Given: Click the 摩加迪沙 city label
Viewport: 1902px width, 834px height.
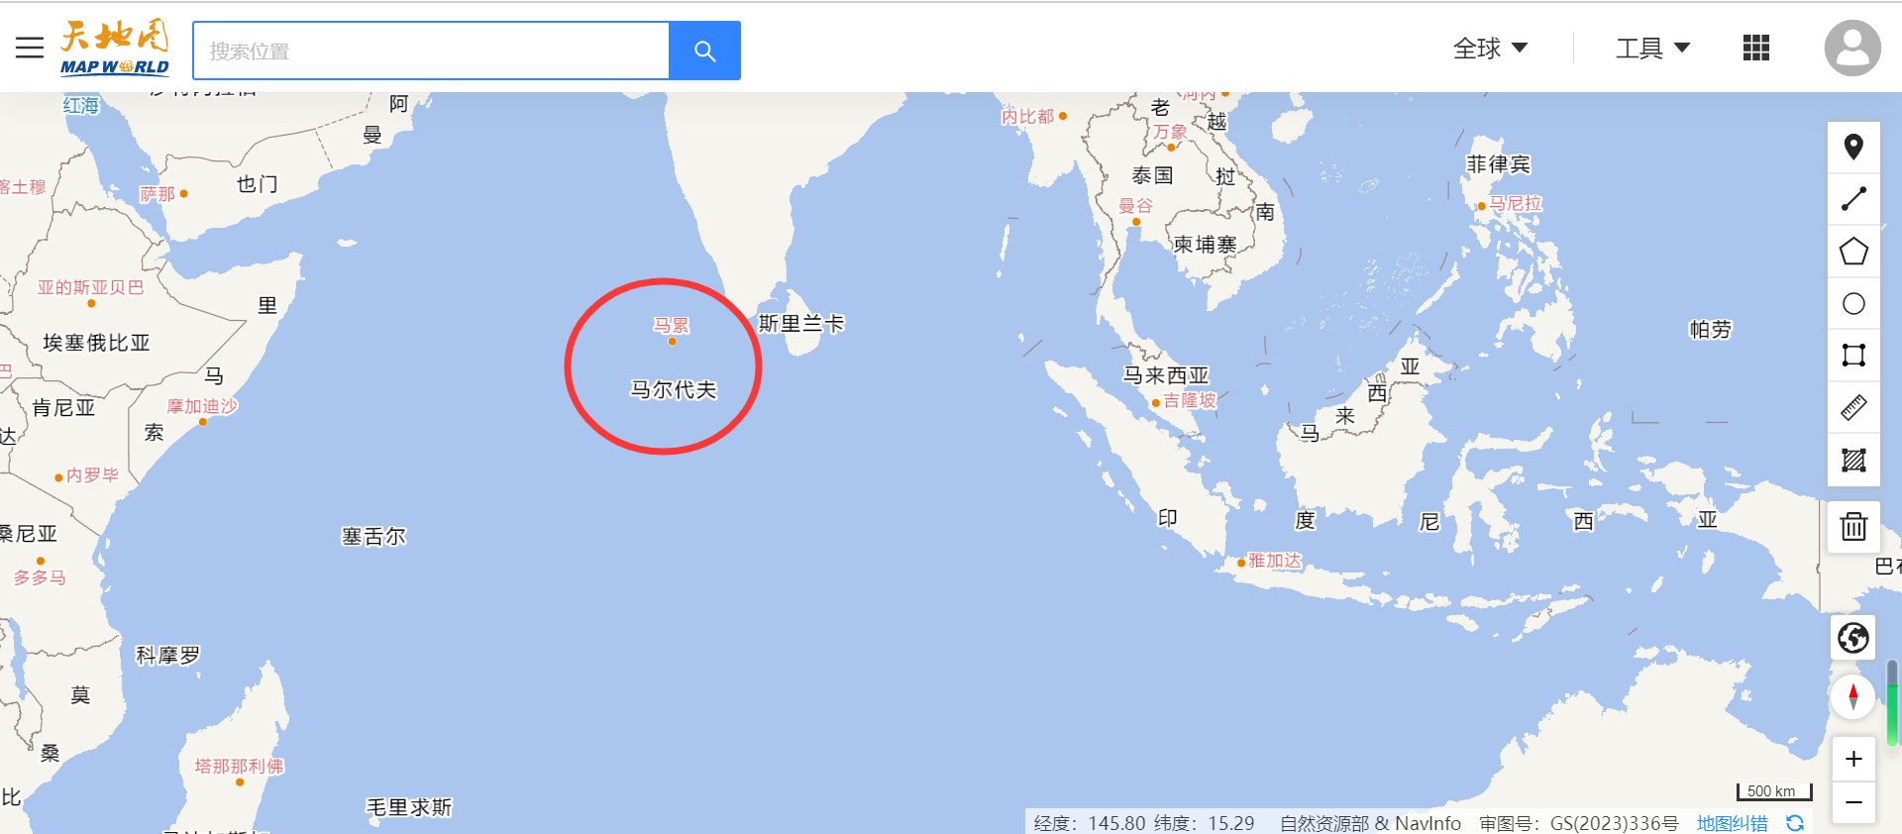Looking at the screenshot, I should tap(202, 406).
